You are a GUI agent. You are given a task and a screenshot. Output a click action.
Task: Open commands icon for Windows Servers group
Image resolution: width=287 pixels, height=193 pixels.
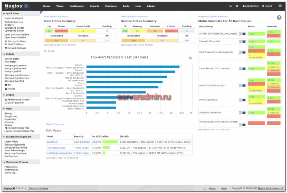coord(244,125)
